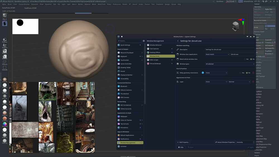Click the Description text field
This screenshot has width=279, height=157.
[x=230, y=49]
